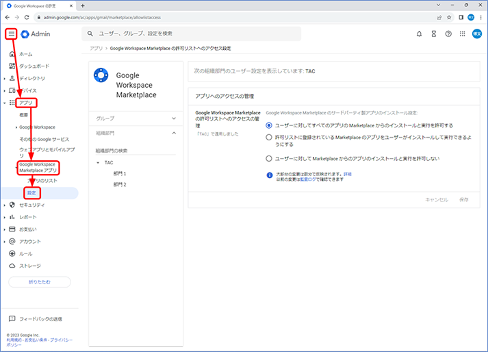The image size is (488, 352).
Task: Open the Chrome three-dot menu
Action: click(481, 17)
